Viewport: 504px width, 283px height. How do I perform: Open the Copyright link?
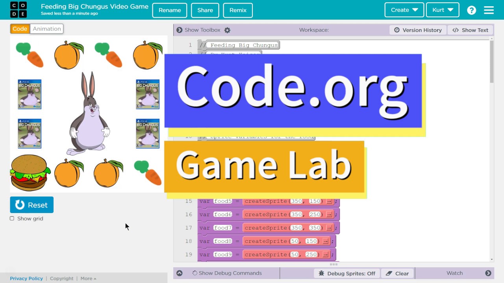click(61, 278)
